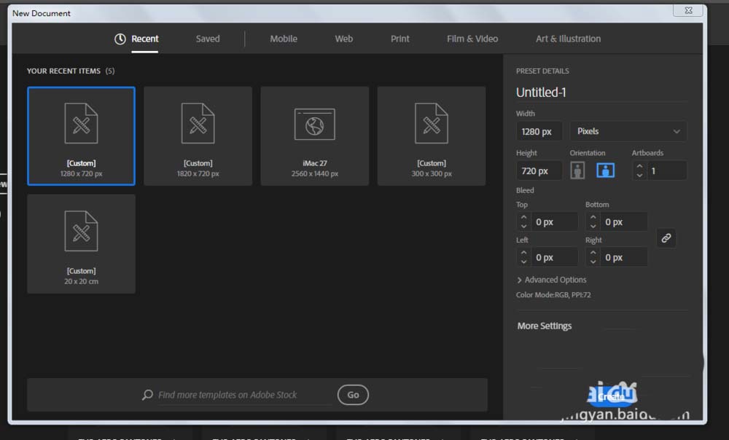This screenshot has width=729, height=440.
Task: Increase the Artboards count
Action: point(640,166)
